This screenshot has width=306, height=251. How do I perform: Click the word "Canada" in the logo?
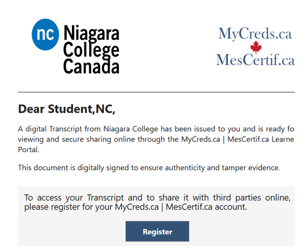[91, 66]
